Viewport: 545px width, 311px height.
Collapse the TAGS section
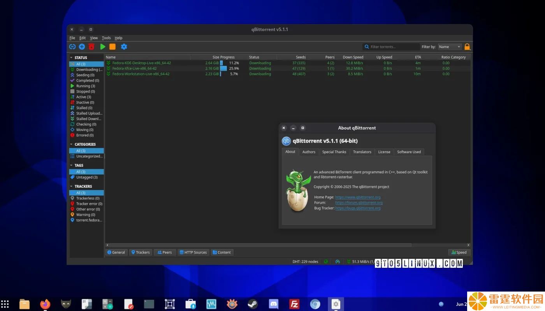[x=71, y=165]
